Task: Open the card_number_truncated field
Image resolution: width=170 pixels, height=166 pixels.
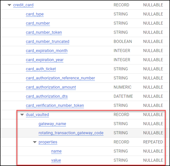Action: [47, 42]
